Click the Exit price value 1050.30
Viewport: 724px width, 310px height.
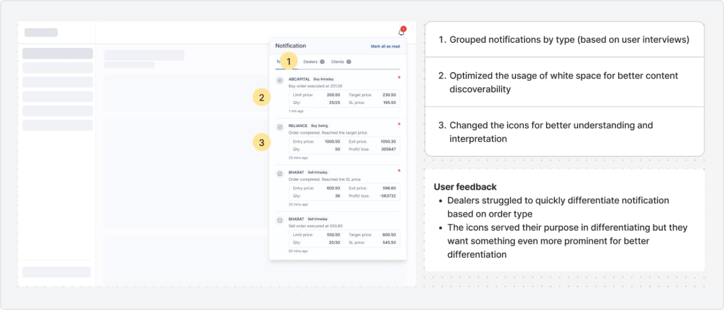tap(388, 142)
